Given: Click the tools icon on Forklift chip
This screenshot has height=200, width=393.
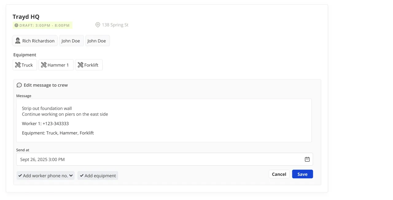Looking at the screenshot, I should 80,65.
